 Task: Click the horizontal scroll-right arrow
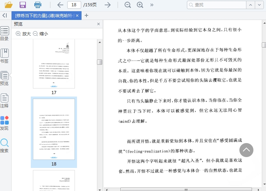point(258,190)
